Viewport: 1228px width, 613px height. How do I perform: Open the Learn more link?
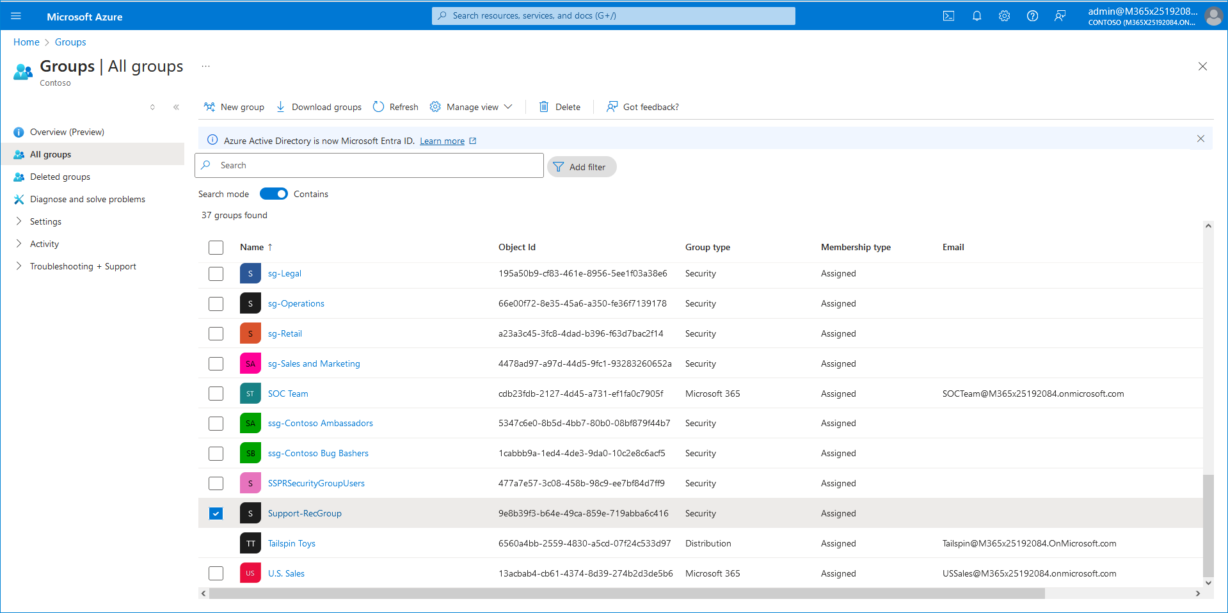[442, 141]
